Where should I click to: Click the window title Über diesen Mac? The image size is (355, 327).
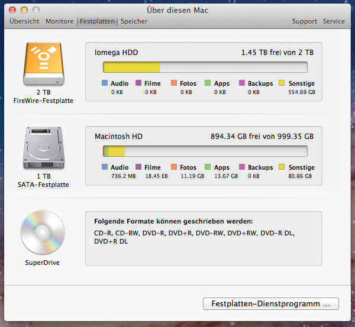[177, 11]
